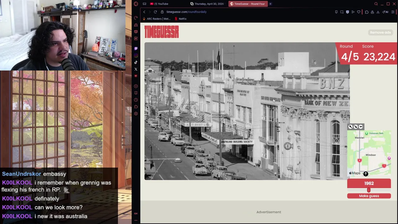Click the black pin marker on map

pyautogui.click(x=366, y=174)
